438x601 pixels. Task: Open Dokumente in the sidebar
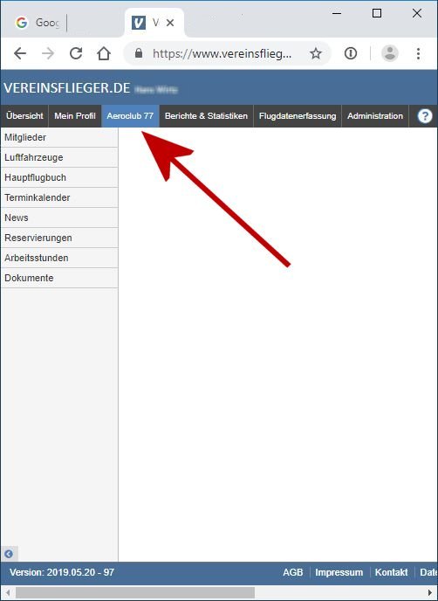point(59,278)
